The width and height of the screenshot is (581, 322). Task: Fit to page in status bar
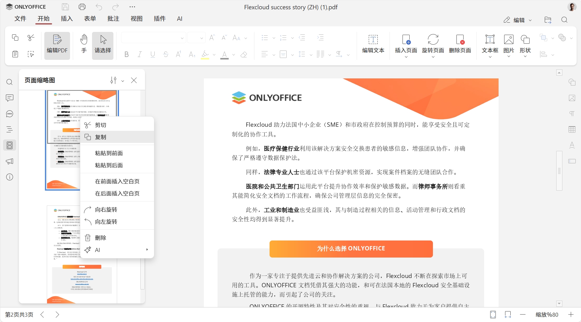tap(493, 315)
